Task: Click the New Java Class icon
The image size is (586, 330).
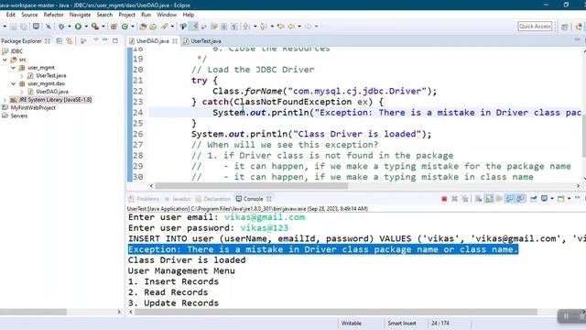Action: (125, 27)
